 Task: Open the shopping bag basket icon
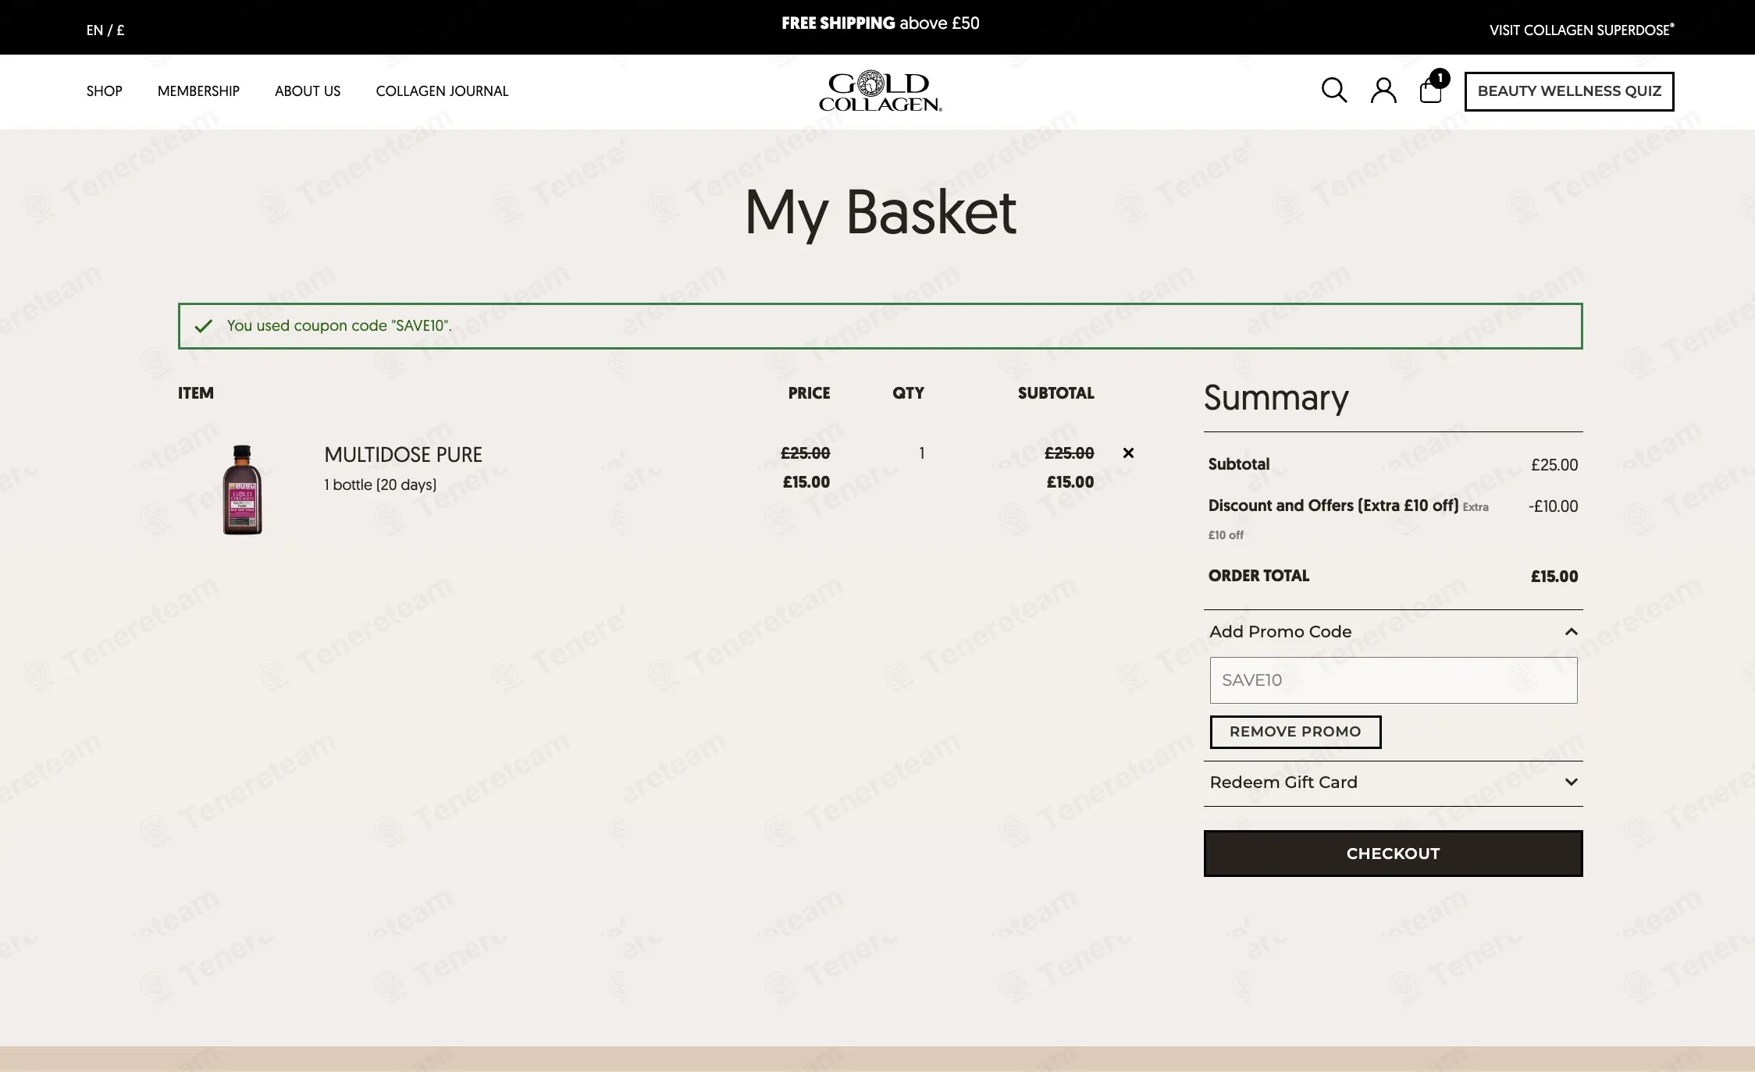pos(1431,91)
